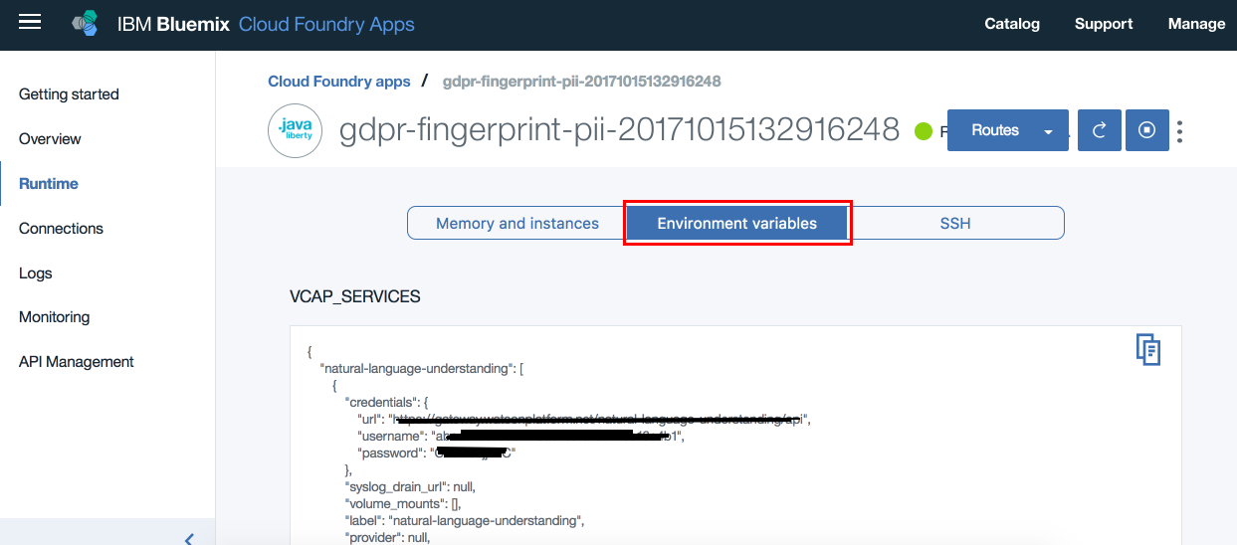1237x545 pixels.
Task: Open Manage in the top bar
Action: [x=1197, y=24]
